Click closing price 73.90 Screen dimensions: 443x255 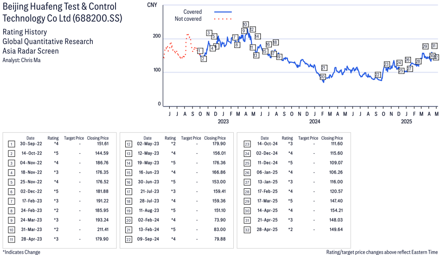coord(220,220)
